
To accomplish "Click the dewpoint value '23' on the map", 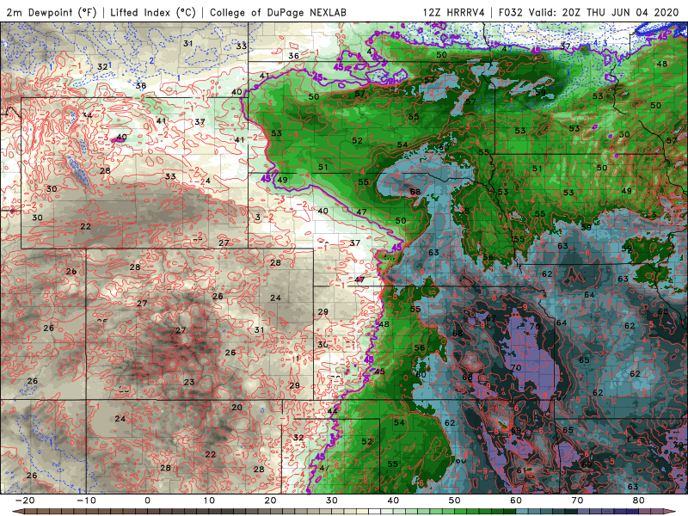I will pos(189,382).
